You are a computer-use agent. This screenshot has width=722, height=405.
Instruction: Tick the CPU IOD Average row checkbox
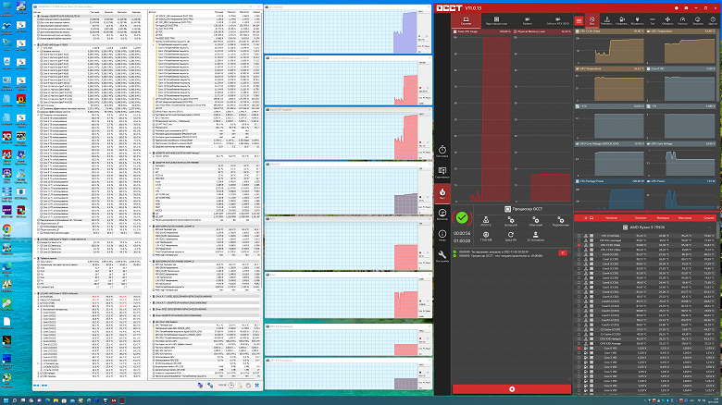pyautogui.click(x=579, y=343)
